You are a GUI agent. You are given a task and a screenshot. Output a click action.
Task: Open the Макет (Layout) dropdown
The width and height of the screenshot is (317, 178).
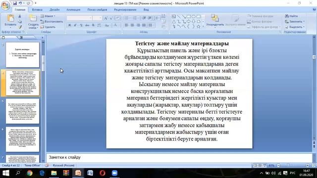[48, 16]
